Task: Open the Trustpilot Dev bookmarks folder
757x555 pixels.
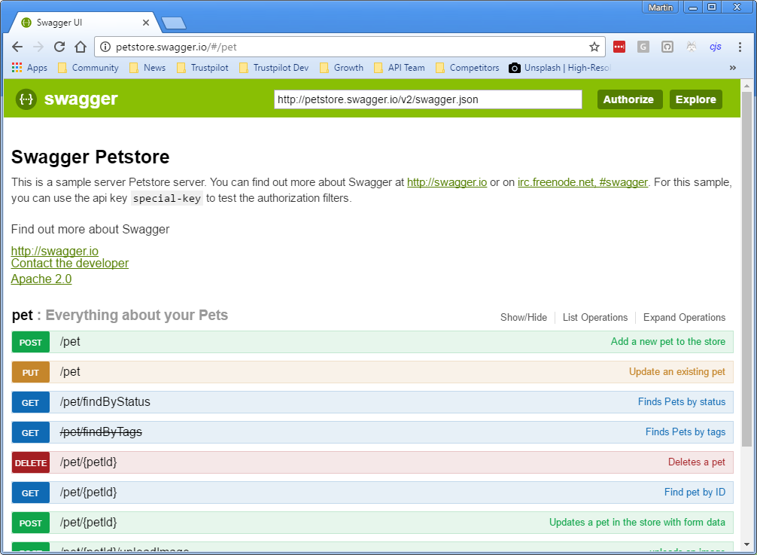Action: tap(274, 68)
